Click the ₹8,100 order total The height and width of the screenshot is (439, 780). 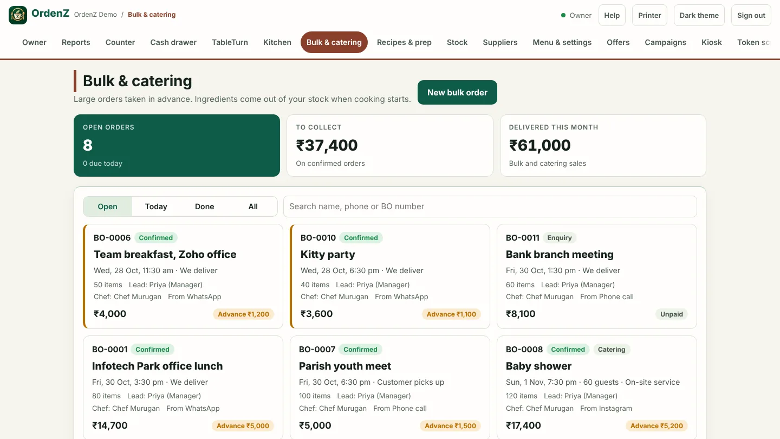(x=521, y=314)
